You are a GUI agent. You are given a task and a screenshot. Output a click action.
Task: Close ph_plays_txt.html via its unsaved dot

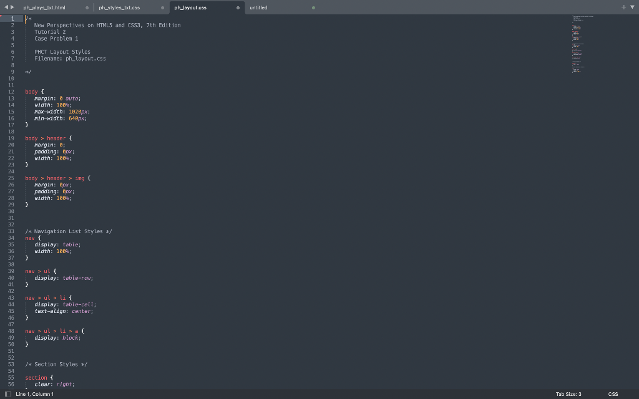pyautogui.click(x=87, y=7)
